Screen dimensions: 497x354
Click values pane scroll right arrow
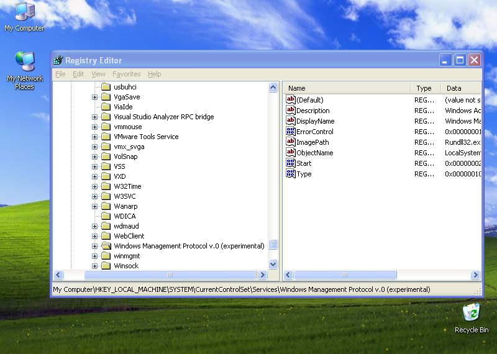point(475,275)
